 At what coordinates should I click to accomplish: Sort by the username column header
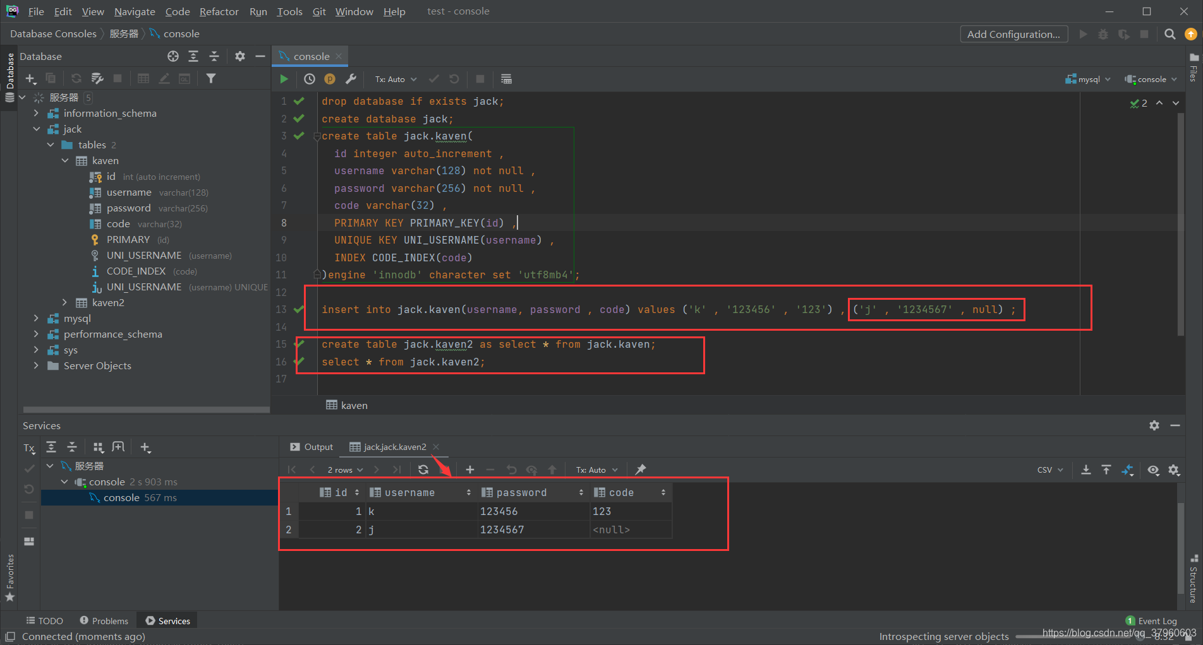pos(420,492)
